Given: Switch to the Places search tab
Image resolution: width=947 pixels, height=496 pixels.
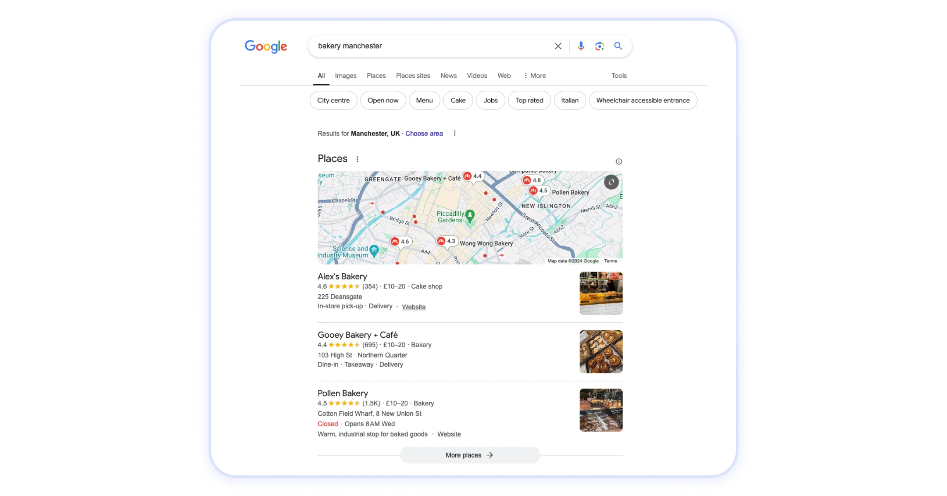Looking at the screenshot, I should point(376,76).
